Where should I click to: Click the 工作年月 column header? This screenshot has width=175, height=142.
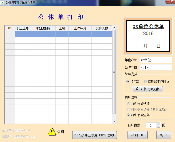coord(80,28)
